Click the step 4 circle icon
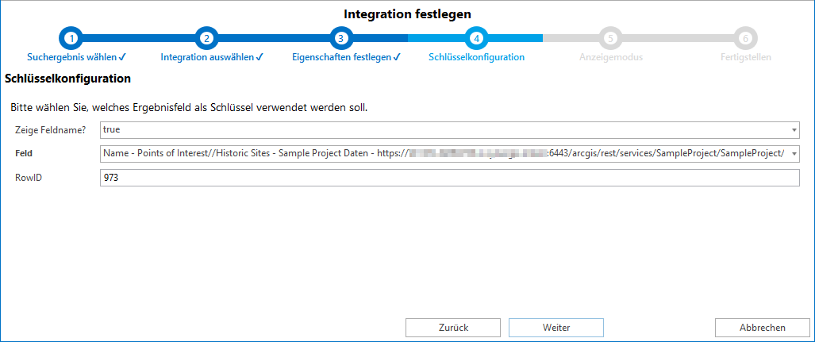 tap(476, 37)
